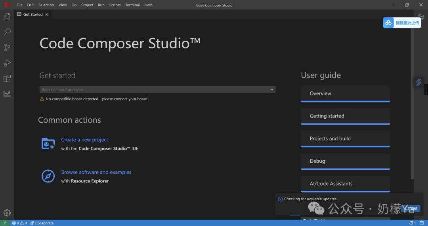Image resolution: width=428 pixels, height=226 pixels.
Task: Open the Scripts menu
Action: point(115,5)
